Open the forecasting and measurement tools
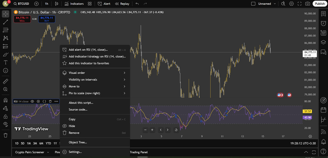 [6, 46]
